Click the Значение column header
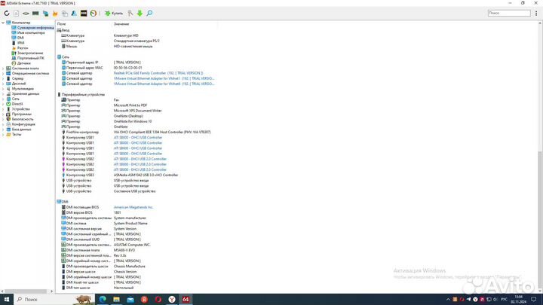The width and height of the screenshot is (543, 305). (122, 24)
